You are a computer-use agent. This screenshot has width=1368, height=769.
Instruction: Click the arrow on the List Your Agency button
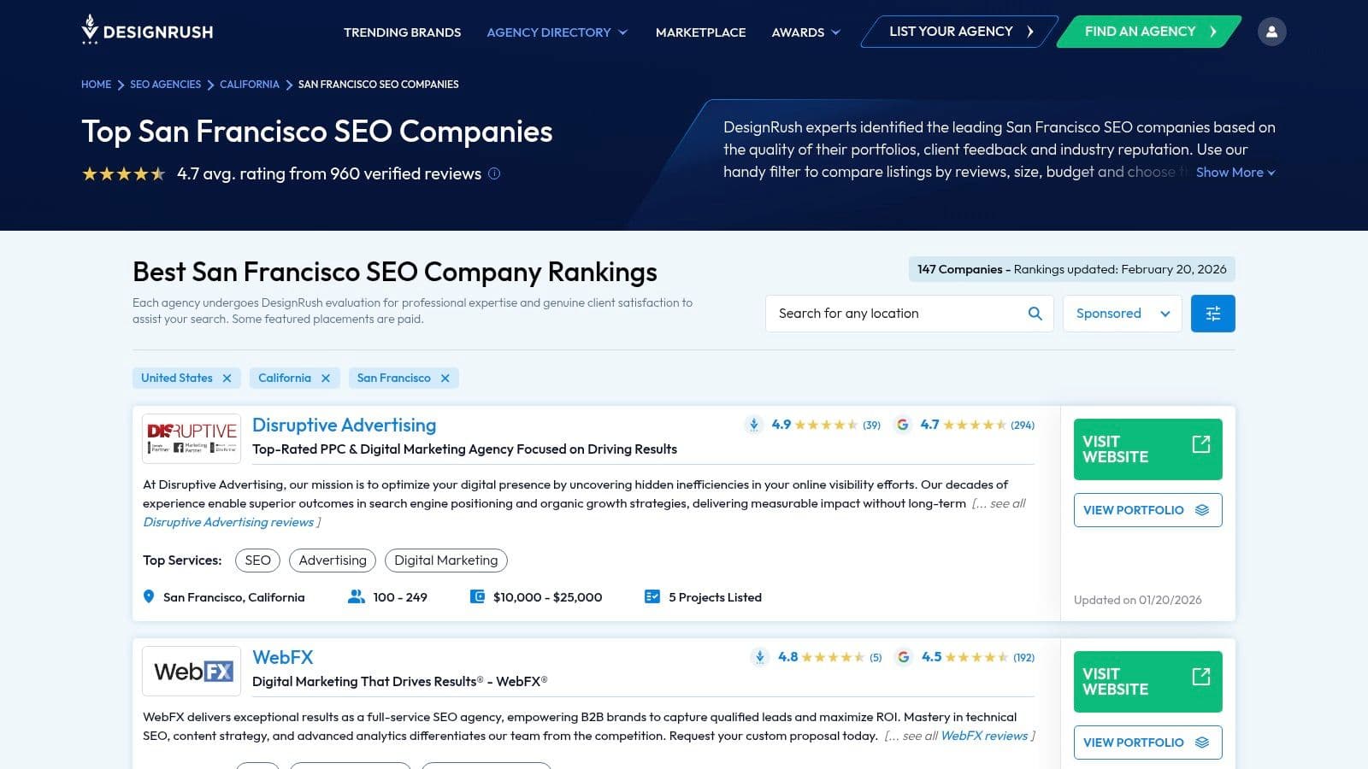(x=1030, y=32)
